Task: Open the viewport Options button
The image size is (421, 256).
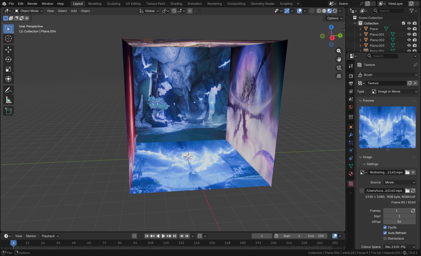Action: (x=334, y=18)
